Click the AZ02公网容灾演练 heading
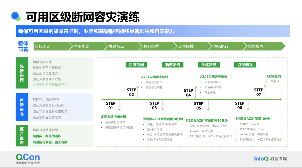302x168 pixels. pyautogui.click(x=214, y=77)
